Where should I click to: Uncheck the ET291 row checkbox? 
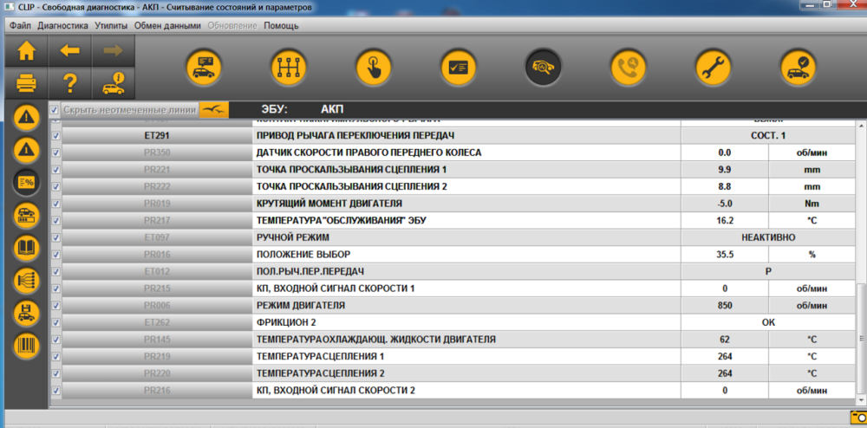coord(55,136)
